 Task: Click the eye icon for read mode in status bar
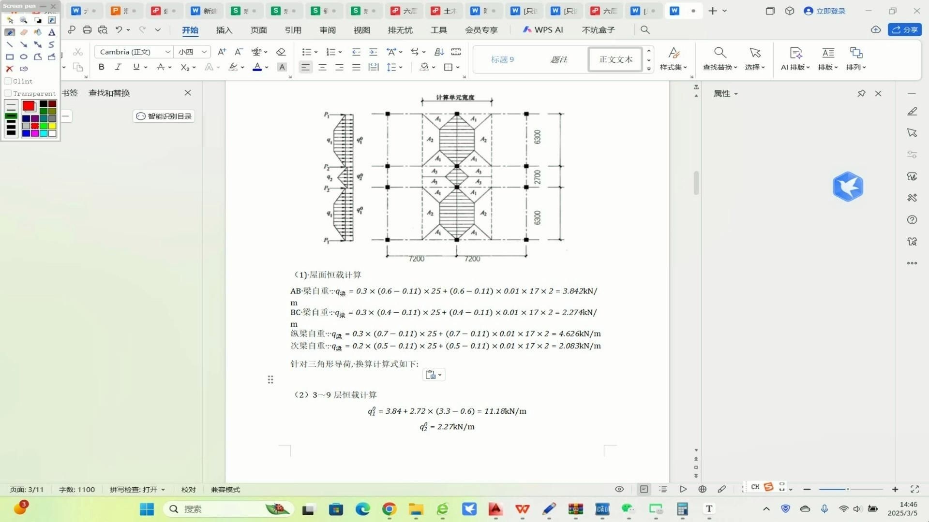619,489
